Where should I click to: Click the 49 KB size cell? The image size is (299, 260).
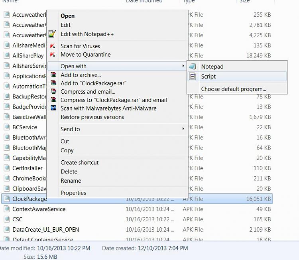point(264,209)
